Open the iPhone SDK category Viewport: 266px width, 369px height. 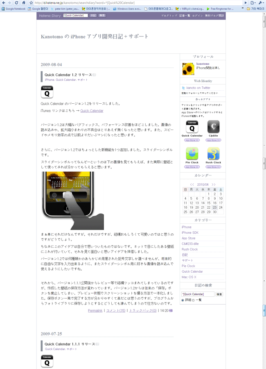coord(190,232)
